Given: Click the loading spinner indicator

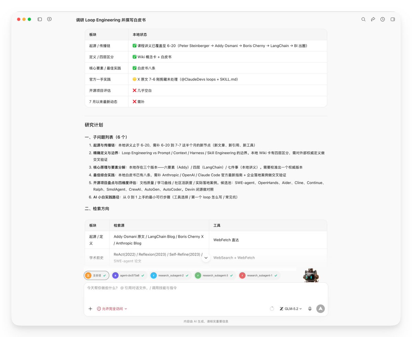Looking at the screenshot, I should (272, 309).
